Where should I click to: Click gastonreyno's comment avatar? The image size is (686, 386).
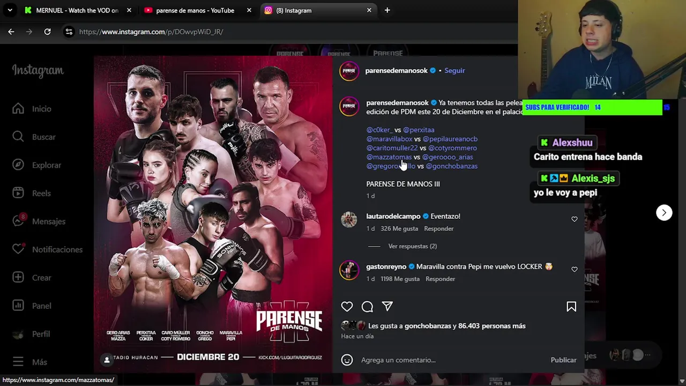tap(349, 270)
